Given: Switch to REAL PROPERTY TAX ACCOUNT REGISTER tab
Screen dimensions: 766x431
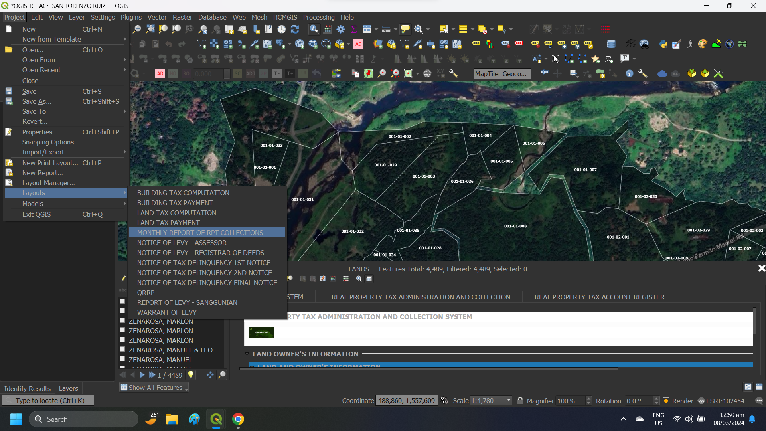Looking at the screenshot, I should (600, 297).
